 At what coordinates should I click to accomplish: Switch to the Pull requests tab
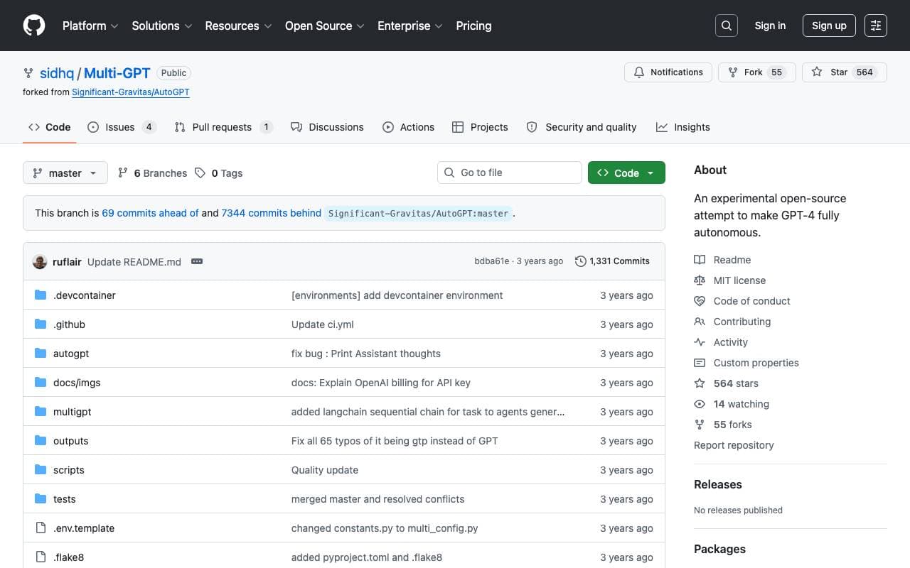(x=223, y=127)
